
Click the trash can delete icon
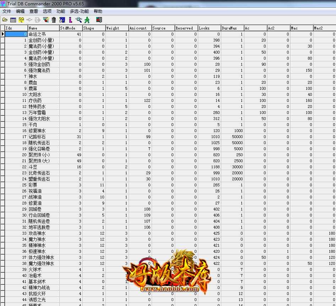54,20
